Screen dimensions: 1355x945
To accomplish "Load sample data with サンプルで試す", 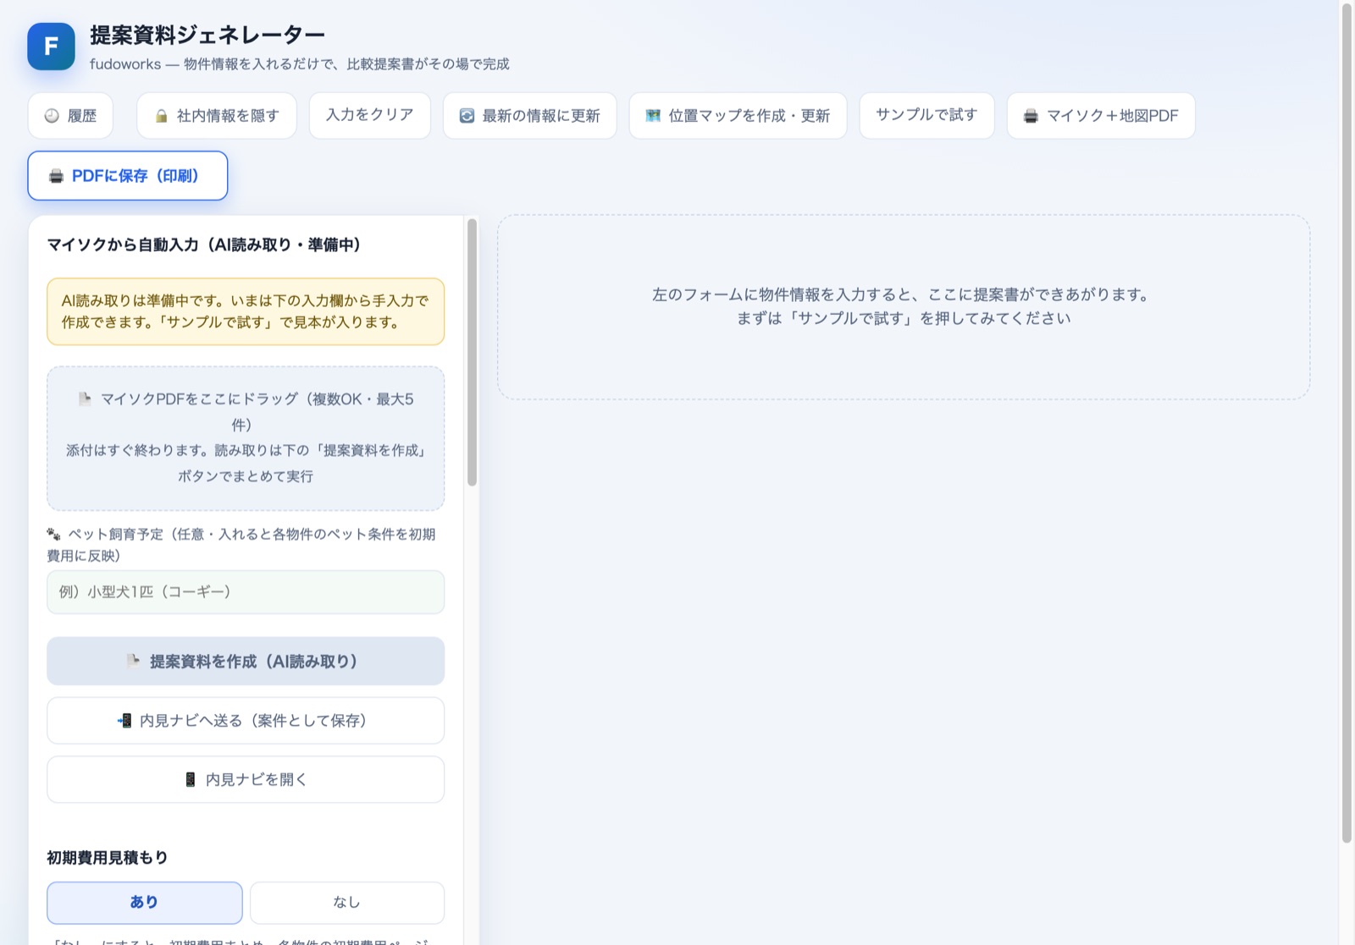I will coord(926,115).
